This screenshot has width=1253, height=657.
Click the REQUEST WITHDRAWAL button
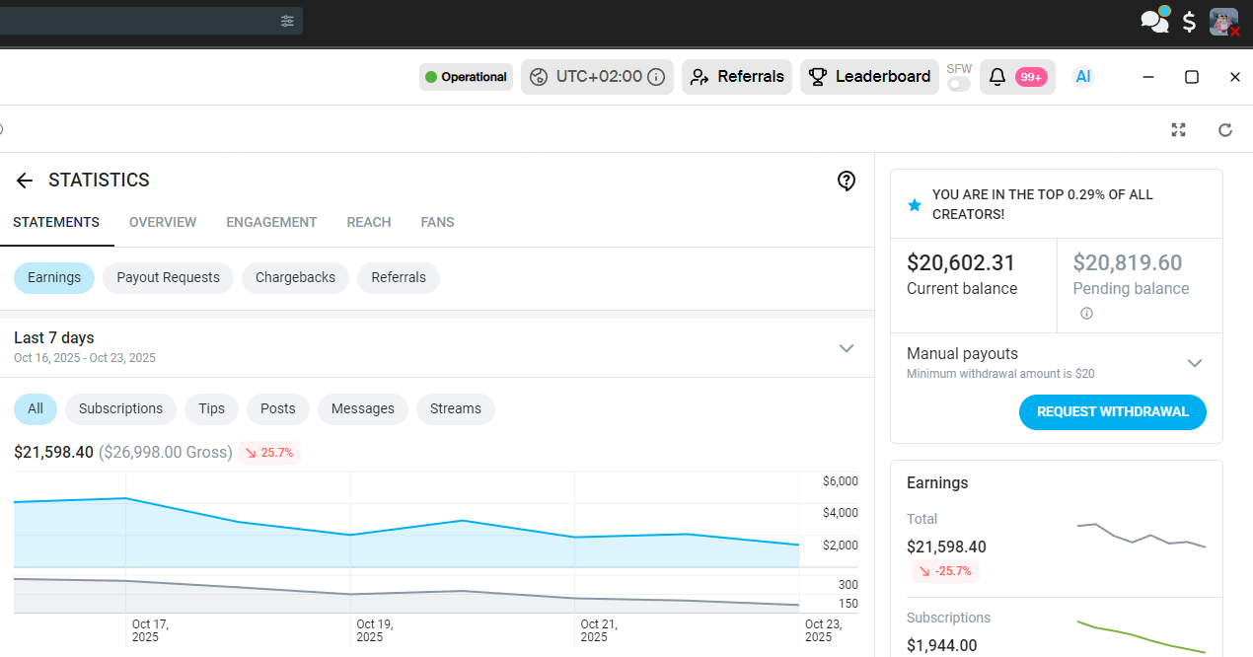click(x=1112, y=412)
